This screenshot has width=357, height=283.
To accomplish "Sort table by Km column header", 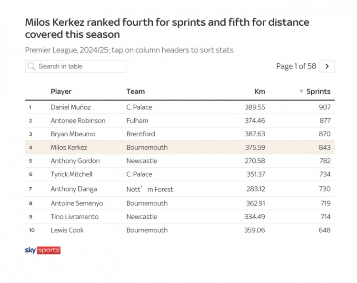I will [x=259, y=91].
